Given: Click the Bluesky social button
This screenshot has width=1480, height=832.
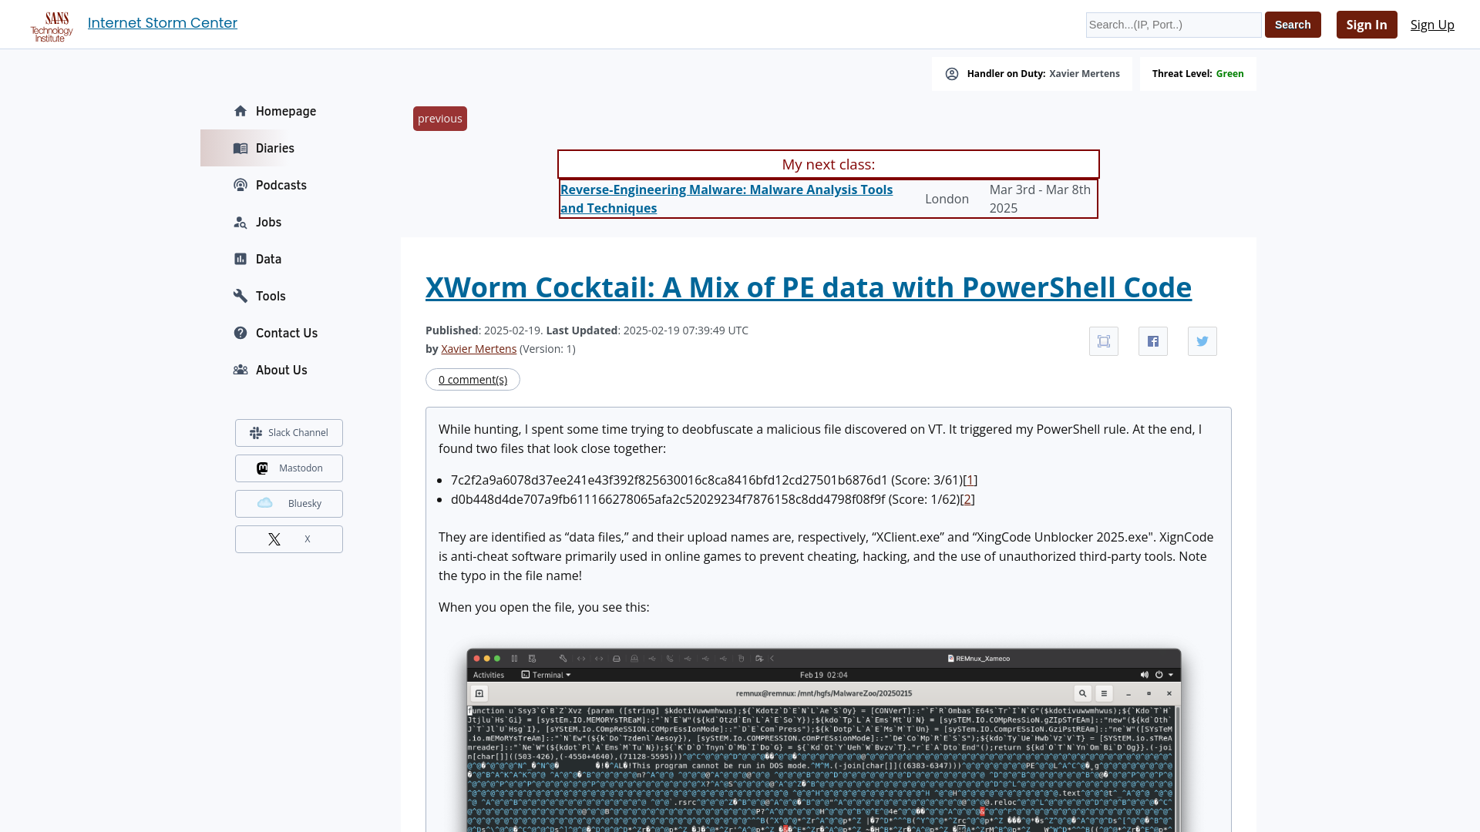Looking at the screenshot, I should pyautogui.click(x=289, y=504).
